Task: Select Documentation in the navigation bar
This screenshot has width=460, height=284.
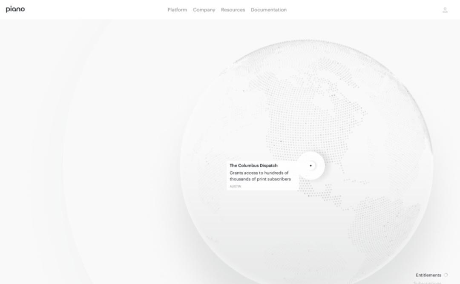Action: (269, 9)
